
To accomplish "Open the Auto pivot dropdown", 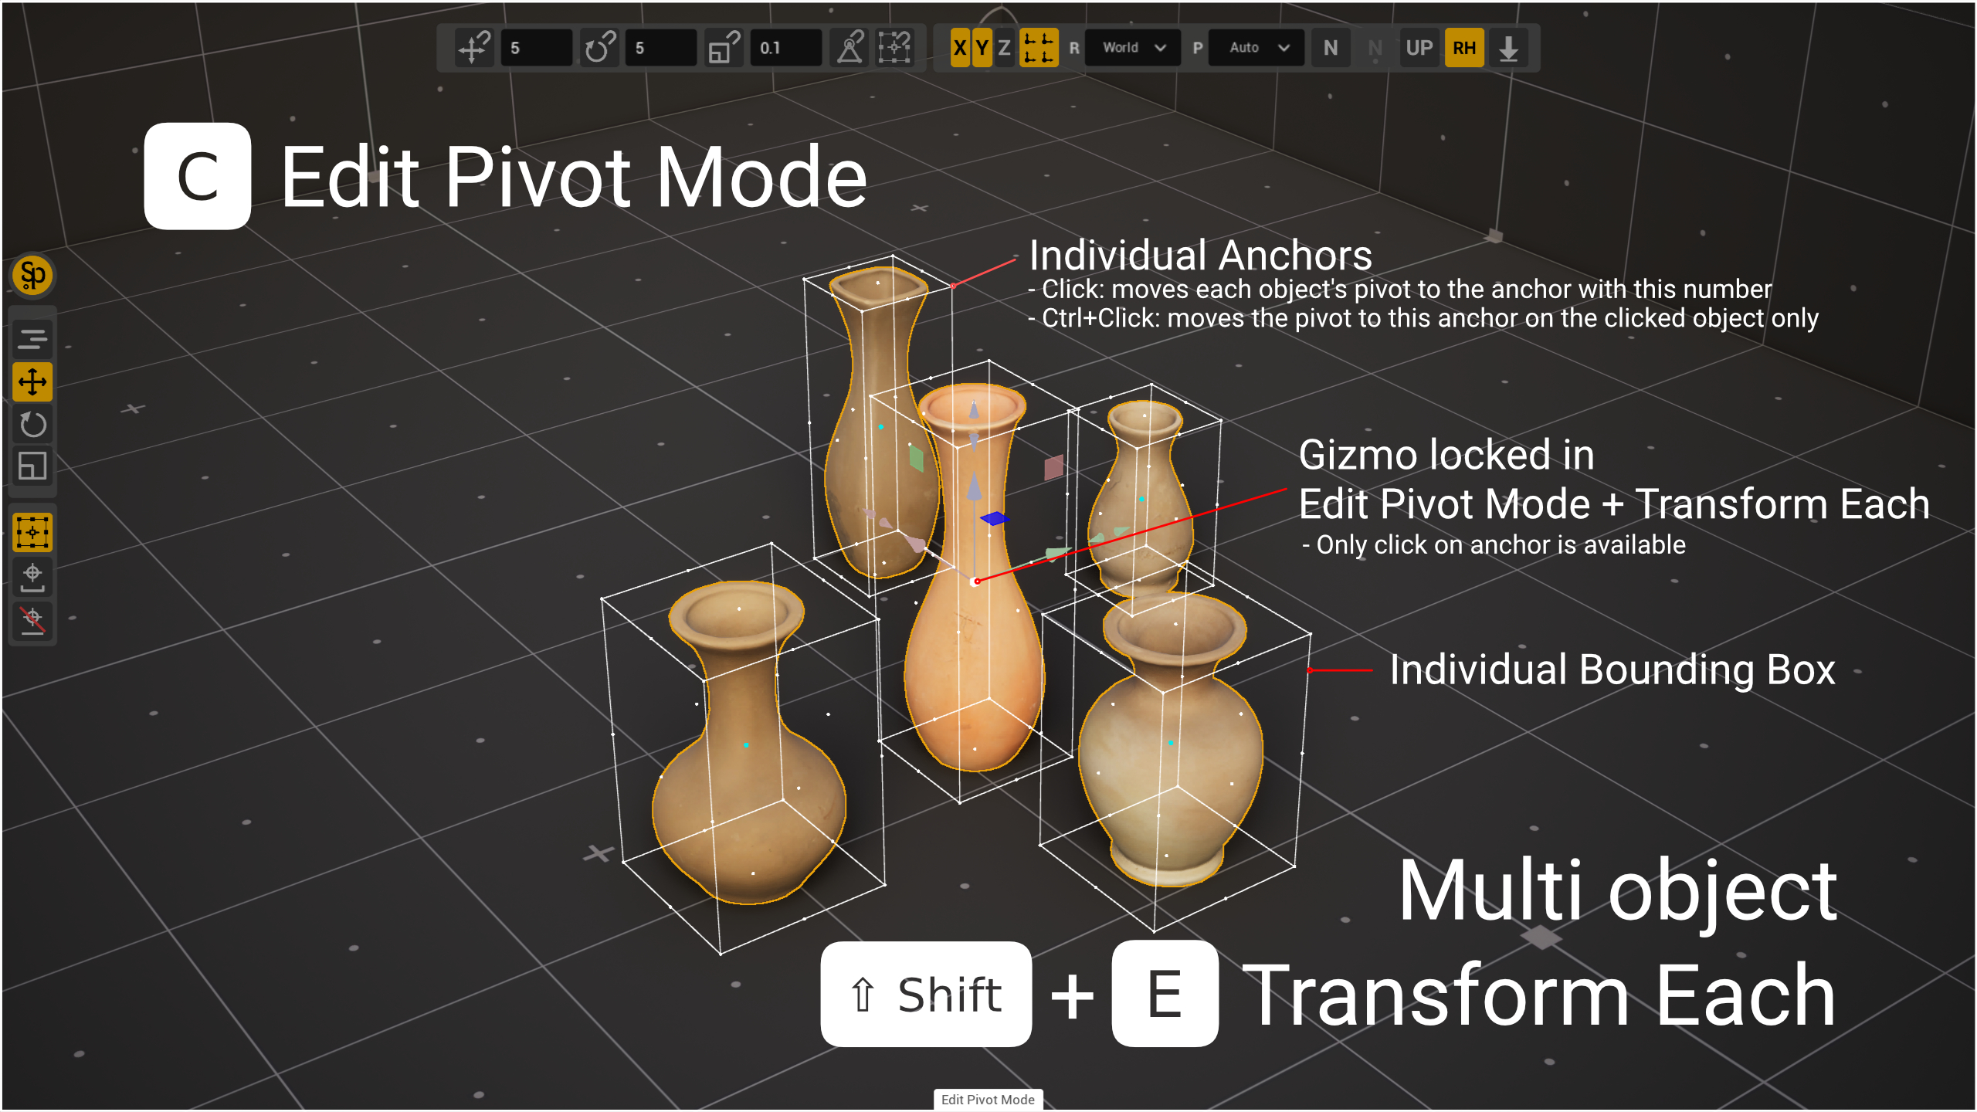I will (x=1256, y=48).
